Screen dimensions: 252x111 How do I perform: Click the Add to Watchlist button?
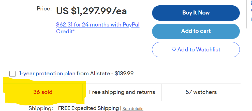coord(196,50)
